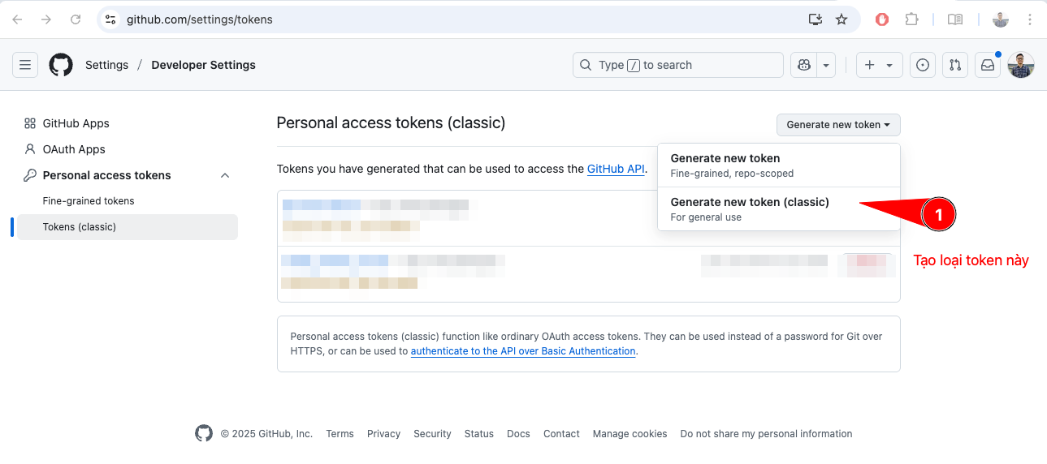Click the browser forward arrow
This screenshot has width=1047, height=464.
[x=46, y=19]
